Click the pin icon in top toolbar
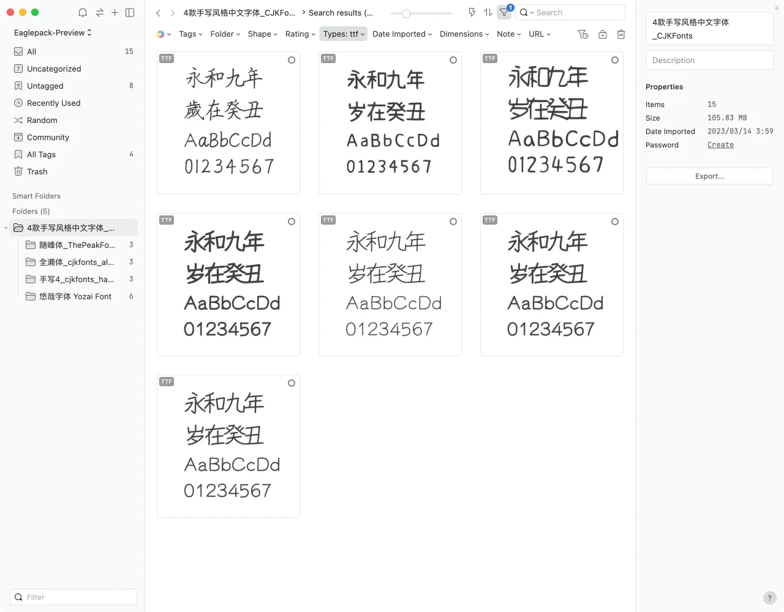 click(x=472, y=12)
